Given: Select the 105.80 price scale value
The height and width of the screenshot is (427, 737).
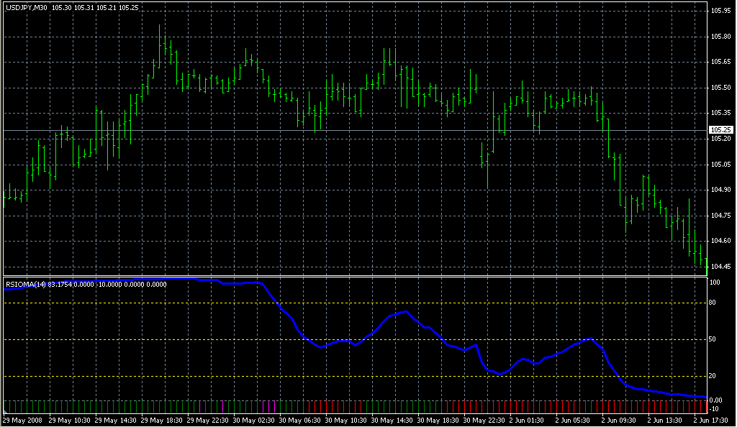Looking at the screenshot, I should 720,37.
